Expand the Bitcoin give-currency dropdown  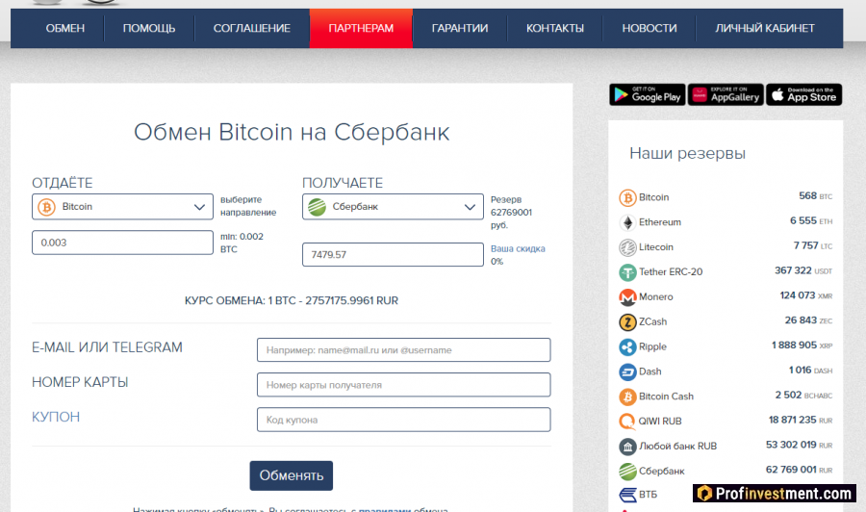coord(122,207)
